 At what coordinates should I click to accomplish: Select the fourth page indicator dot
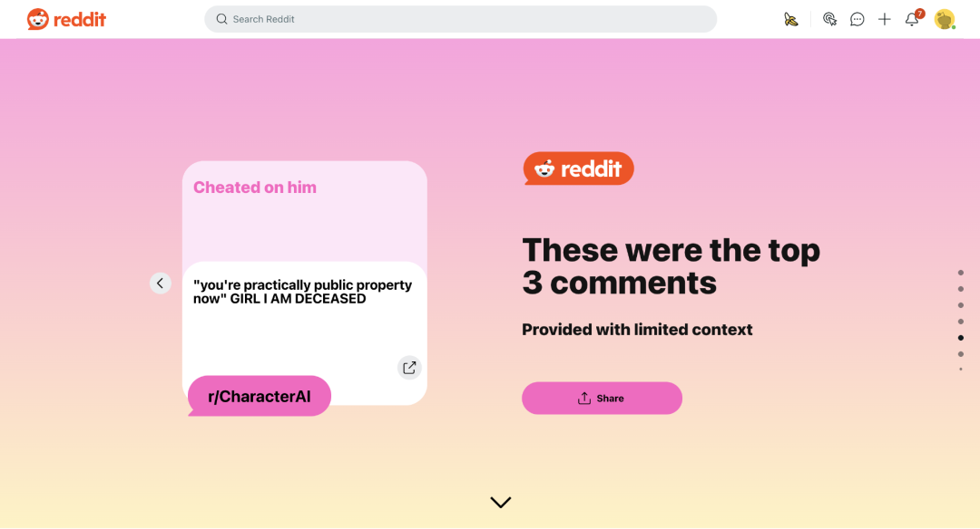click(961, 322)
